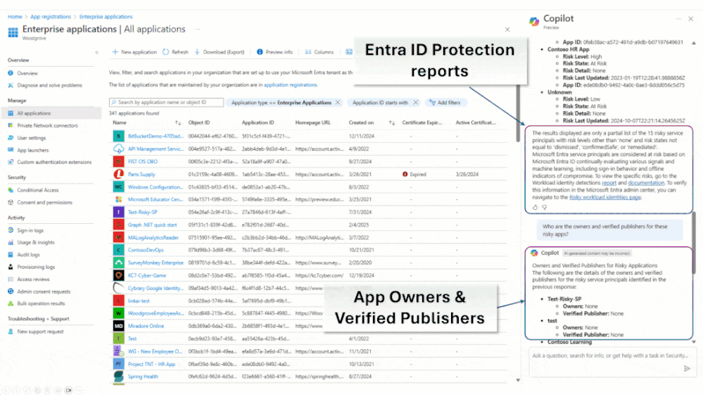
Task: Click the Add filters button
Action: (x=445, y=103)
